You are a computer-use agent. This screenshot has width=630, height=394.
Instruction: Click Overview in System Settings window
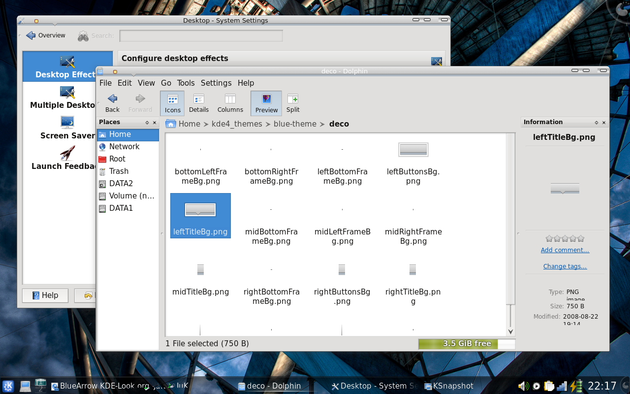[46, 35]
